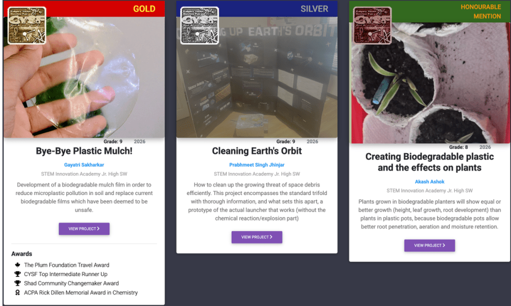
Task: Open Bye-Bye Plastic Mulch via View Project button
Action: 84,228
